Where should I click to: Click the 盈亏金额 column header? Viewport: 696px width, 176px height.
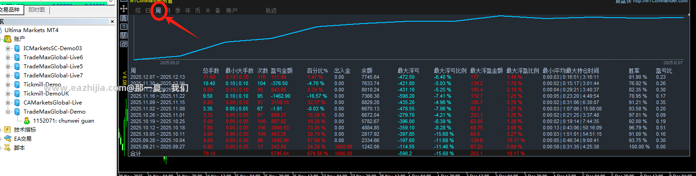pos(282,71)
